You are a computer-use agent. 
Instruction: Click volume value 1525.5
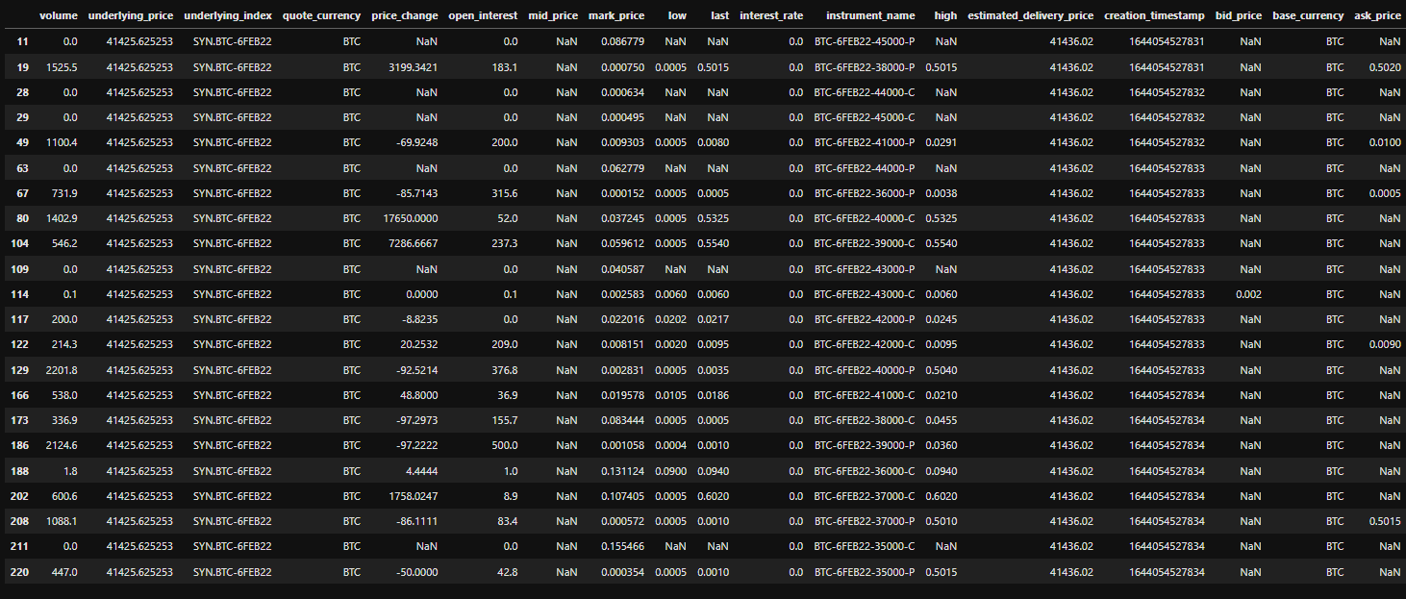61,67
